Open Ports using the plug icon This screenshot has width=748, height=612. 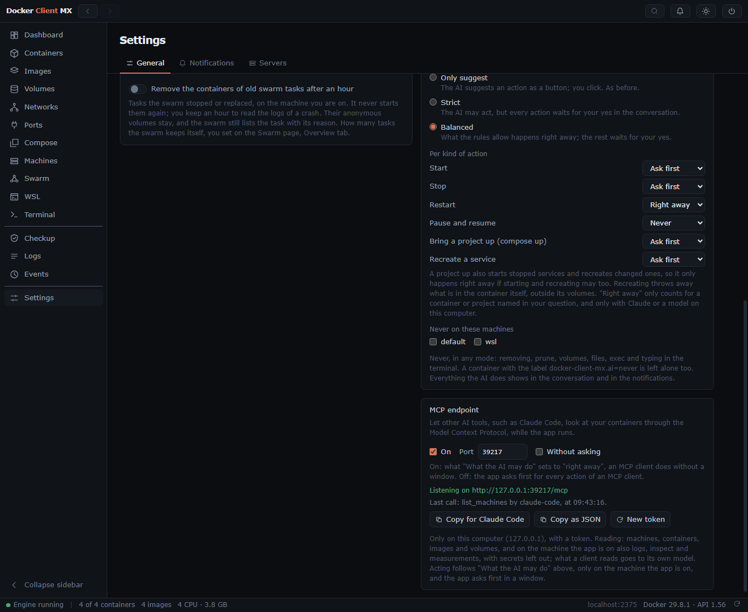point(14,125)
